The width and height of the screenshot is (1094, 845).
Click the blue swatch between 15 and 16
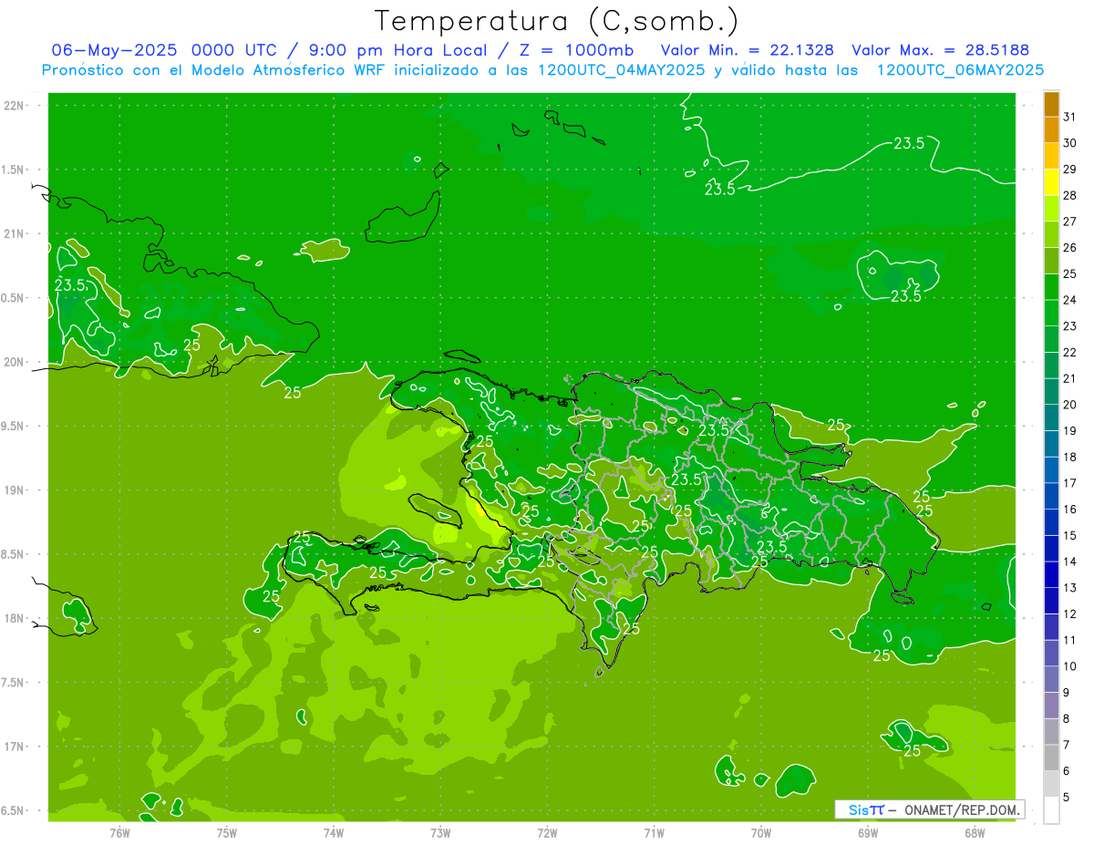(1051, 522)
